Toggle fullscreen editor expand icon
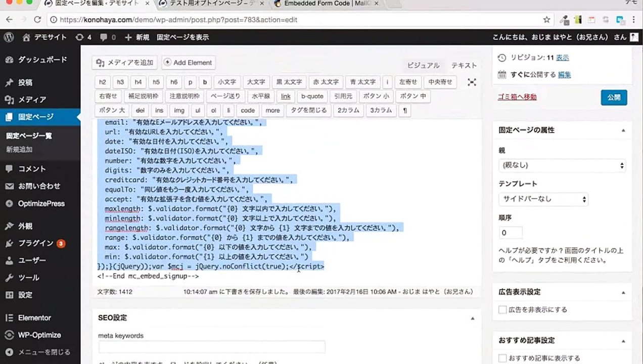The height and width of the screenshot is (364, 643). [x=472, y=82]
